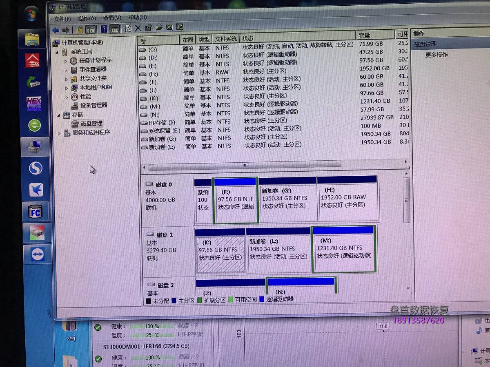Click the open folder toolbar icon

(x=159, y=28)
